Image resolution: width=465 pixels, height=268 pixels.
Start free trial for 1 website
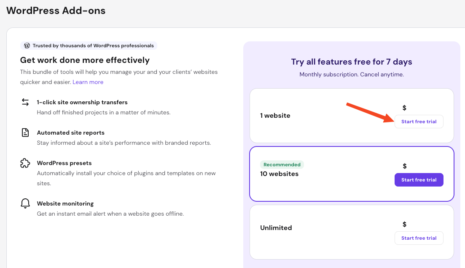(419, 122)
